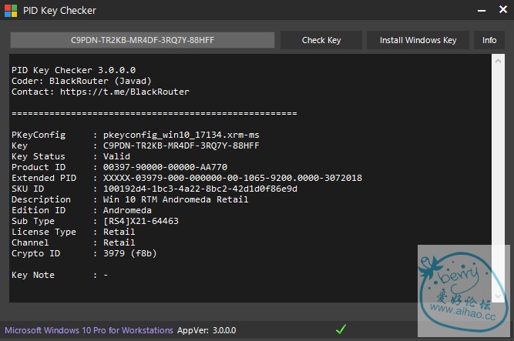
Task: Click the Contact link https://t.me/BlackRouter
Action: (125, 92)
